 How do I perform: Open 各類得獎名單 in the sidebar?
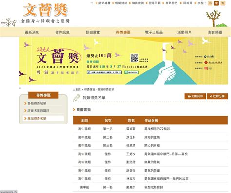click(37, 103)
